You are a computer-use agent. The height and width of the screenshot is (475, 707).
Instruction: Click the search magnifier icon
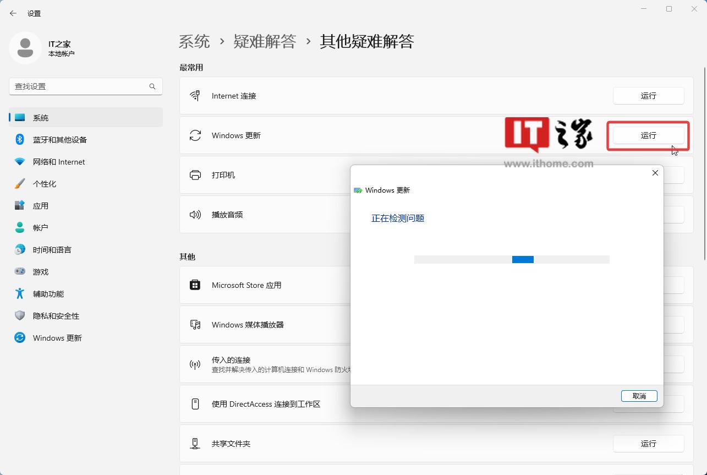[x=152, y=86]
